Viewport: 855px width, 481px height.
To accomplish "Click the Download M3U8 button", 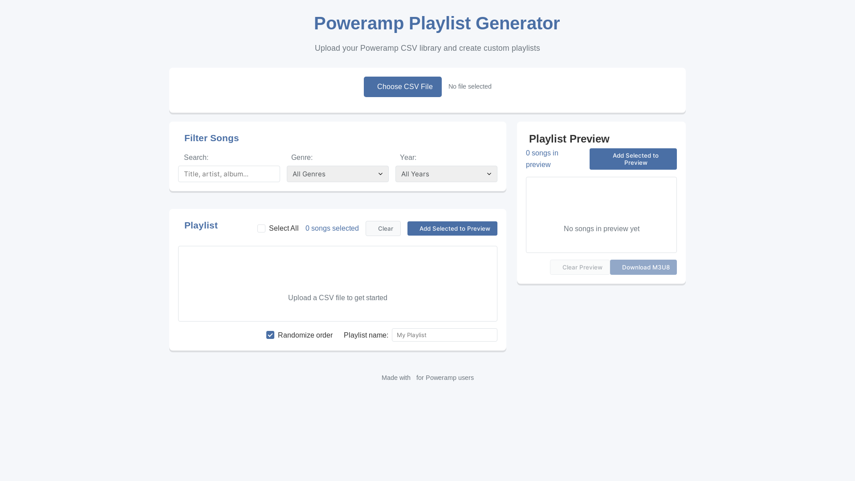I will pyautogui.click(x=643, y=267).
